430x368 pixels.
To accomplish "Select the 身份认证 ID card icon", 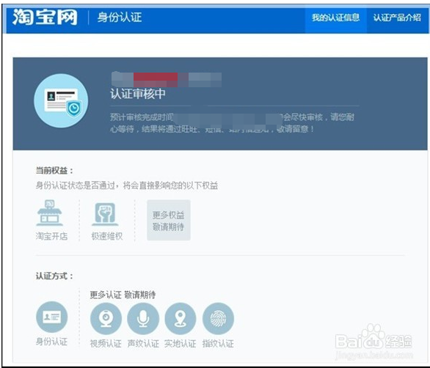I will 52,317.
